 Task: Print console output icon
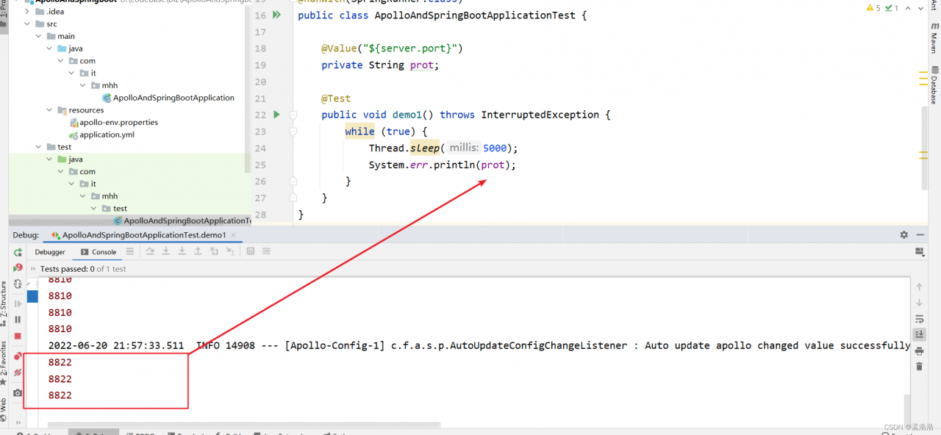pos(919,350)
